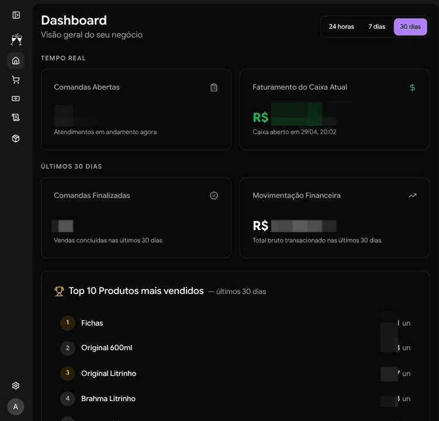Click rank badge 2 next to Original 600ml
The width and height of the screenshot is (439, 421).
pyautogui.click(x=67, y=348)
